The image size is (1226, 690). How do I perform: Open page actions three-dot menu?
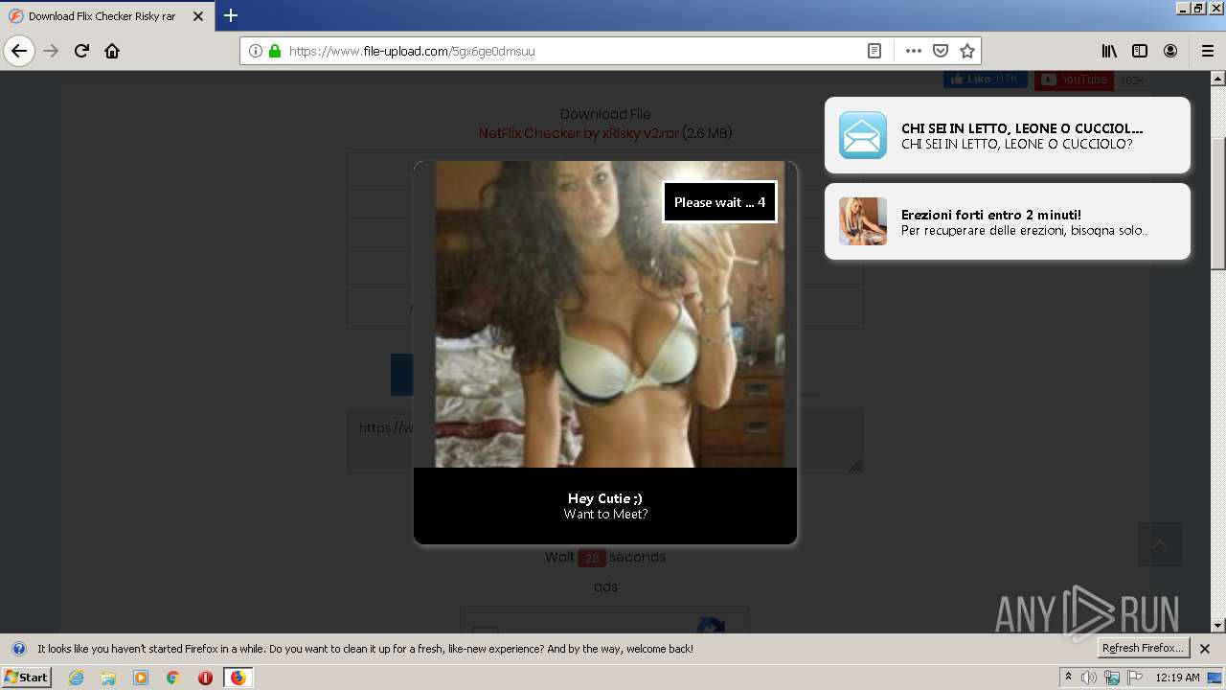point(914,51)
